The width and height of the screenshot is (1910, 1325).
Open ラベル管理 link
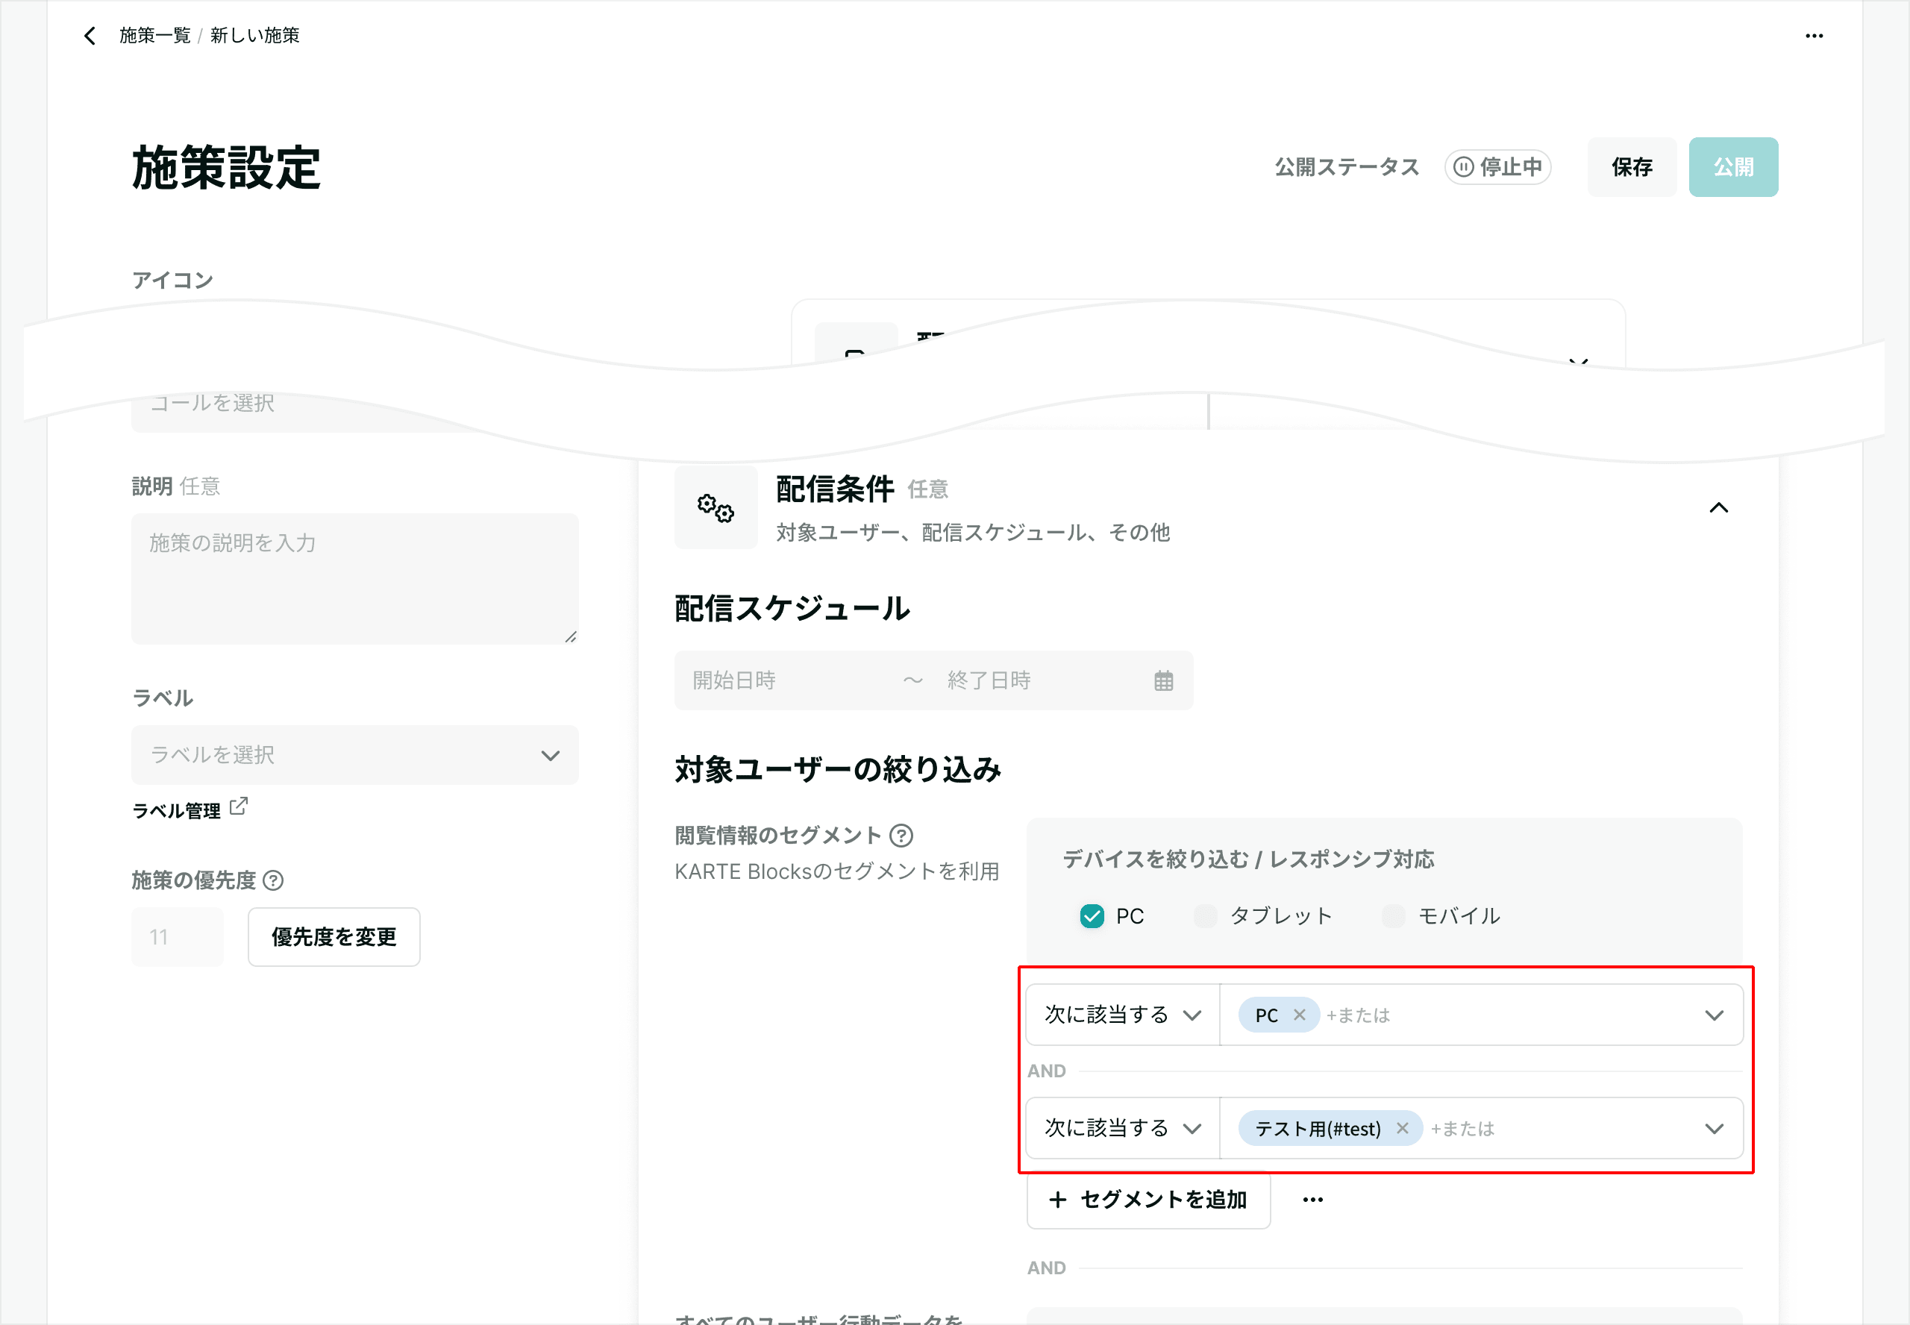point(177,810)
